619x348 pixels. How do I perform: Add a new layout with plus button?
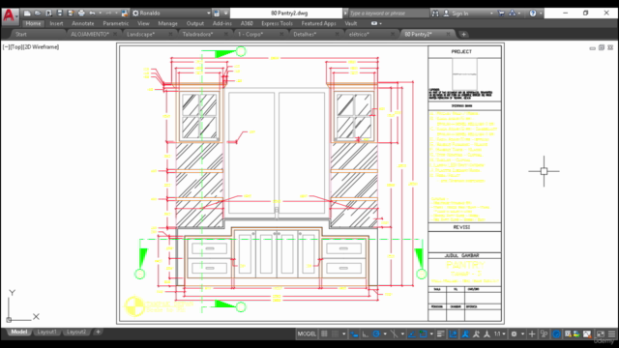98,332
